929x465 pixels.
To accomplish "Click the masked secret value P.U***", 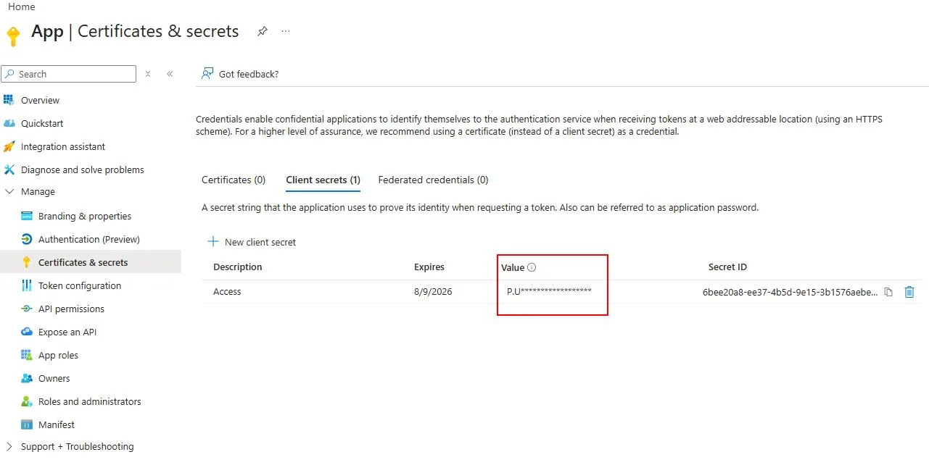I will (549, 291).
